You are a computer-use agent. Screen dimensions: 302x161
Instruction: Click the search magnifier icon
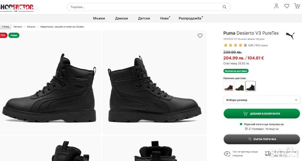(x=225, y=7)
